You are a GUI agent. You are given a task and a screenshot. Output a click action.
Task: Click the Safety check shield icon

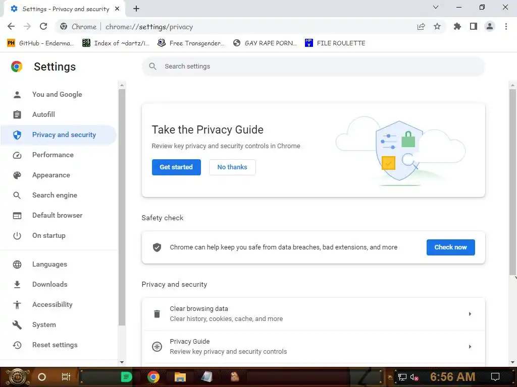click(x=157, y=247)
